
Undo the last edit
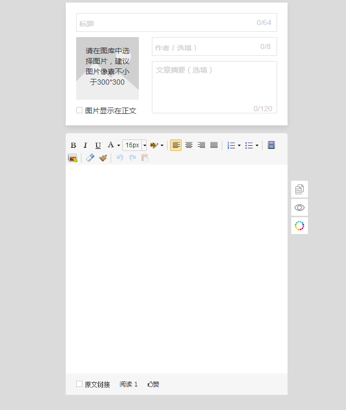120,158
